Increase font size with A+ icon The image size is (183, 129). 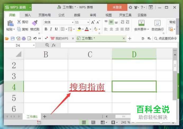click(x=93, y=22)
